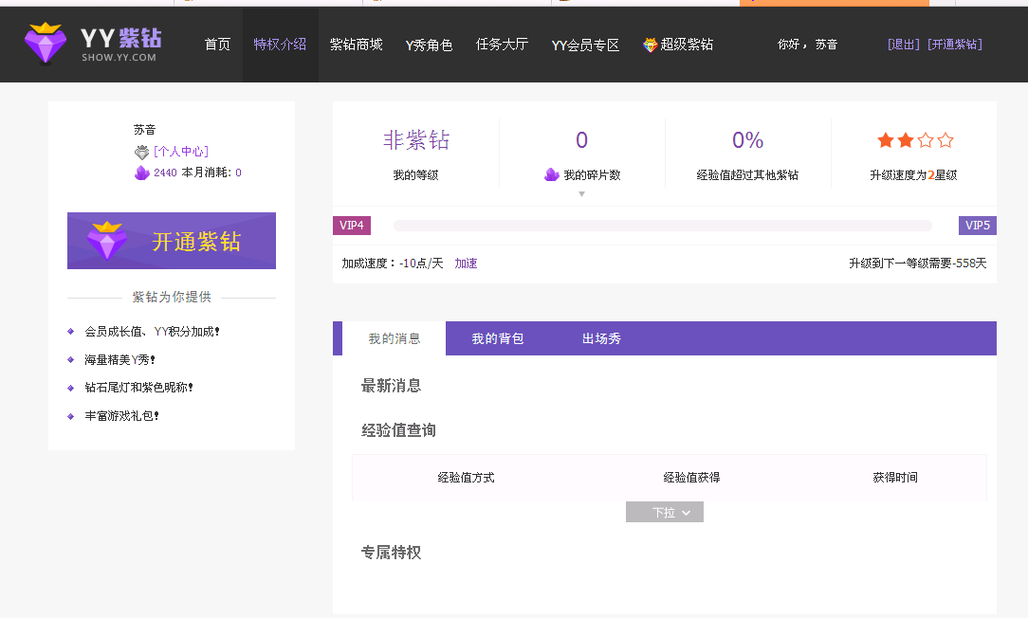
Task: Click the 超级紫钻 diamond icon
Action: point(650,45)
